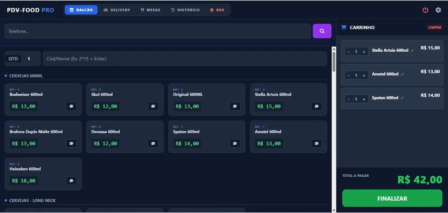Click comment icon on Spaten 600ml card

tap(235, 144)
